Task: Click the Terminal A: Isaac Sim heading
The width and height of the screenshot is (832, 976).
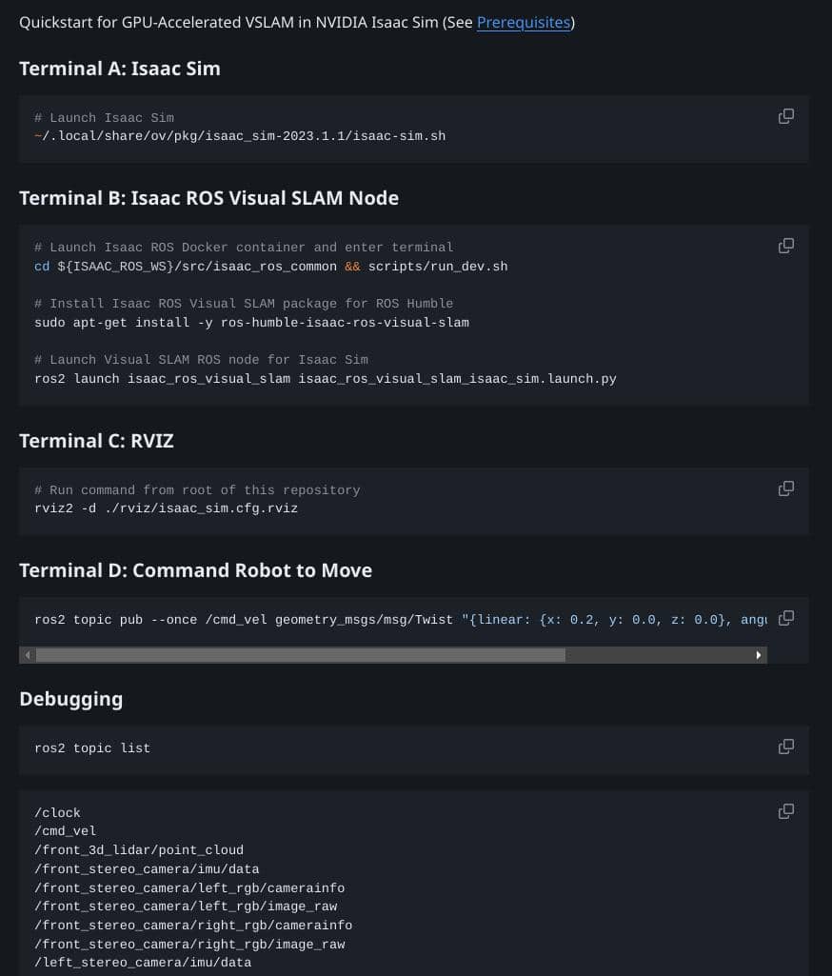Action: pos(120,69)
